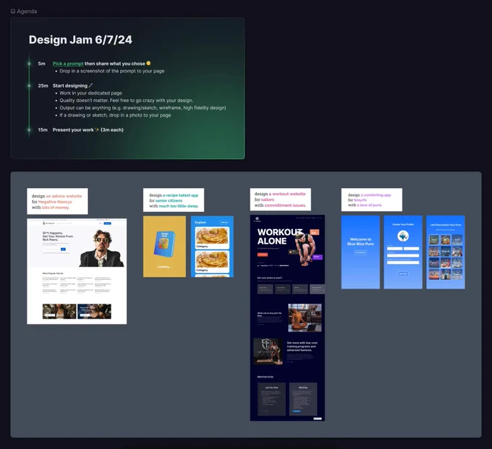Click the athlete tying shoes image

(x=305, y=249)
